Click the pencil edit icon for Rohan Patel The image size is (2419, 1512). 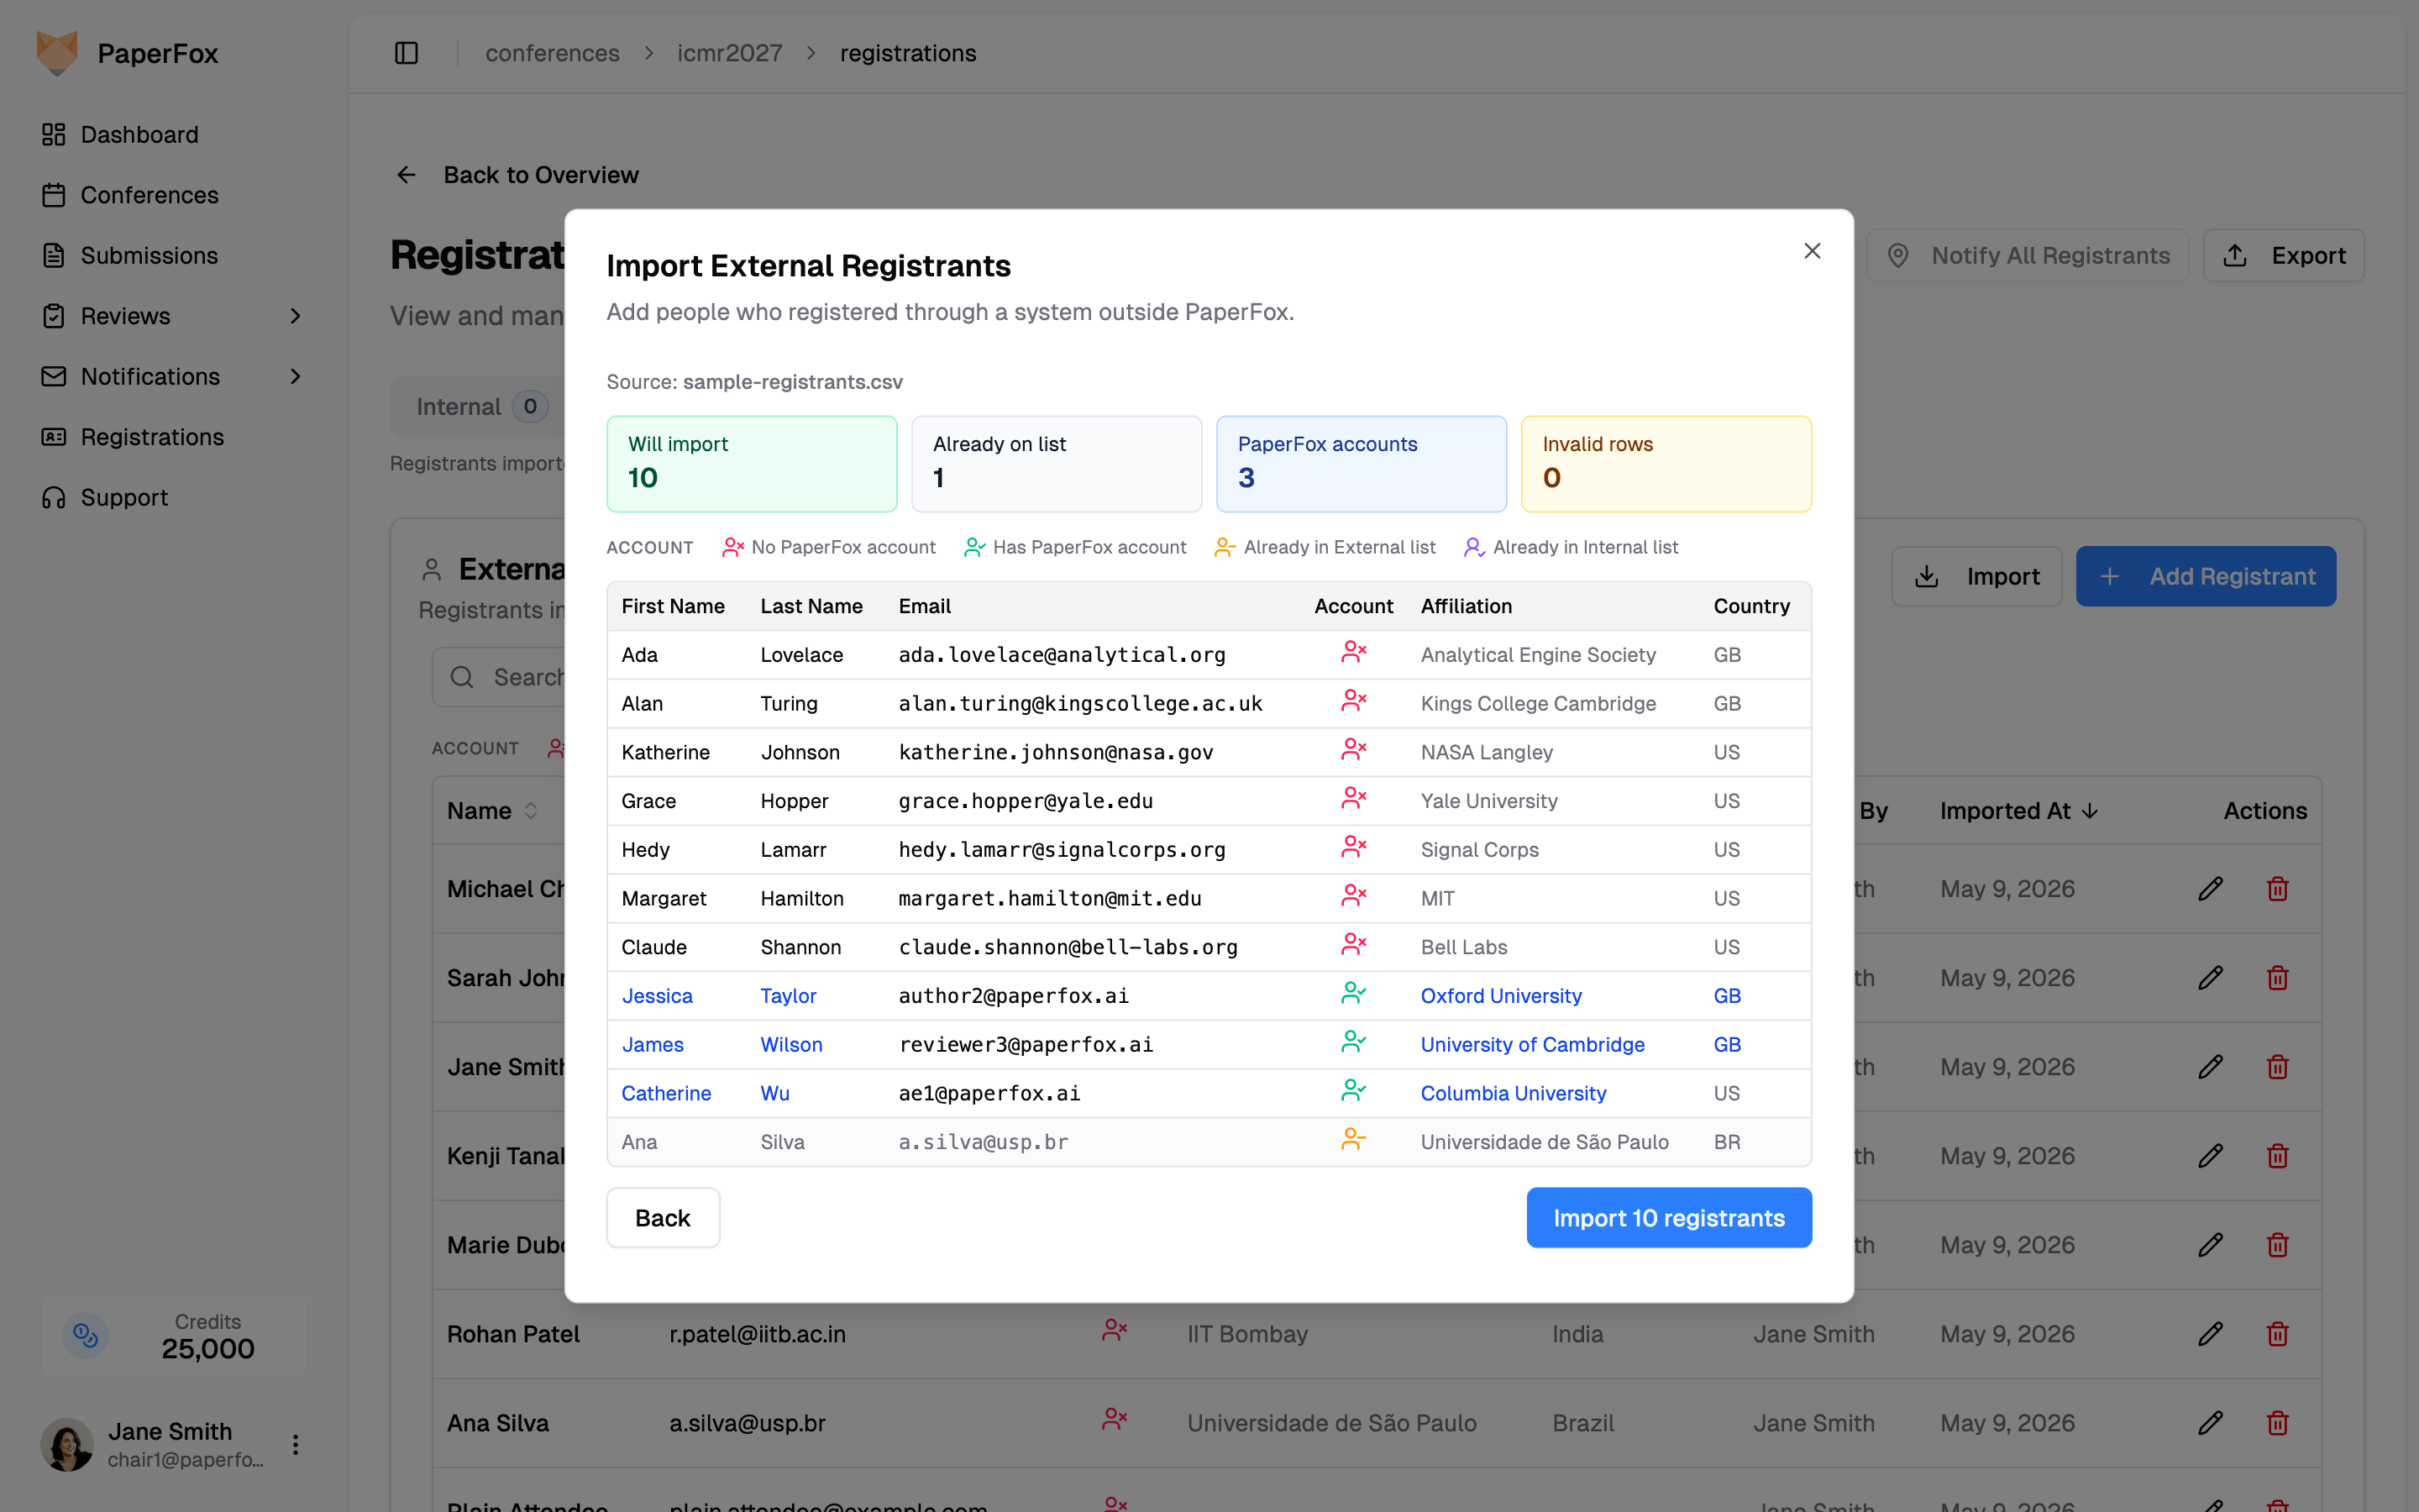(x=2210, y=1333)
